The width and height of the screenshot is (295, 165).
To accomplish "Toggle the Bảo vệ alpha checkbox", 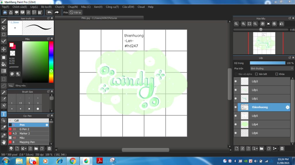I will click(236, 74).
